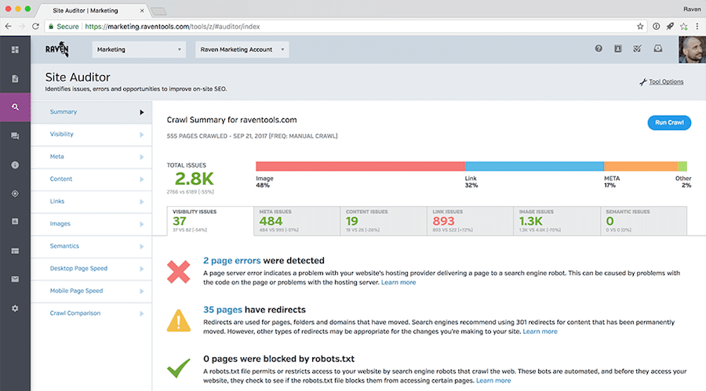Expand the Crawl Comparison arrow
706x391 pixels.
[x=141, y=313]
